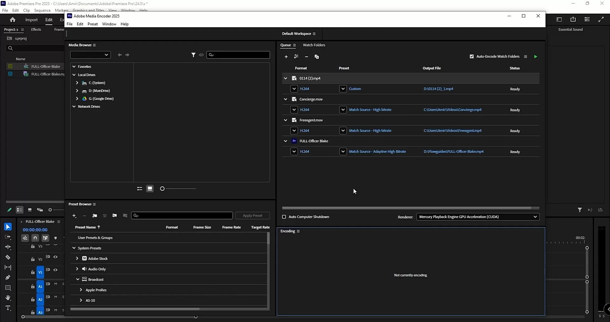The height and width of the screenshot is (322, 610).
Task: Choose the Type tool
Action: click(x=8, y=308)
